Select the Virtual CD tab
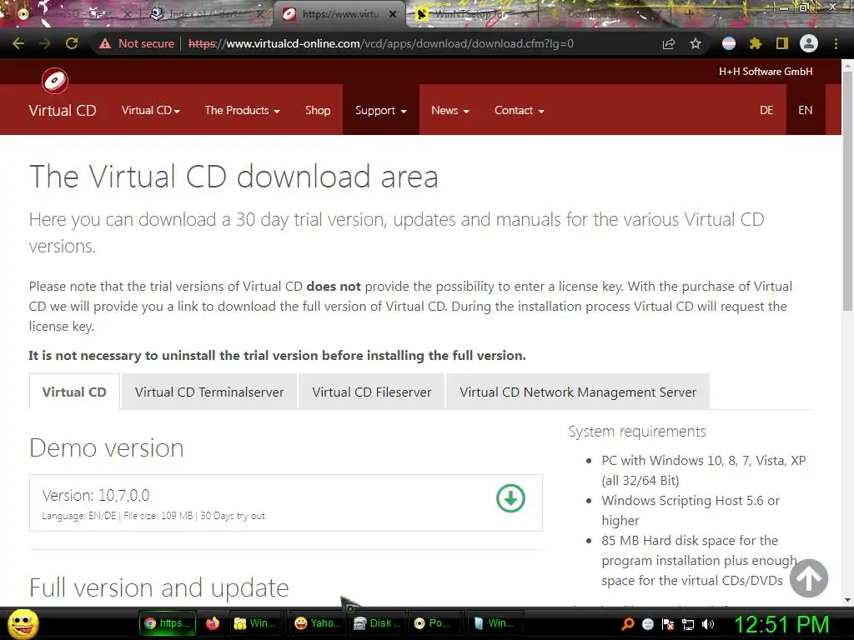This screenshot has height=640, width=854. [x=74, y=392]
